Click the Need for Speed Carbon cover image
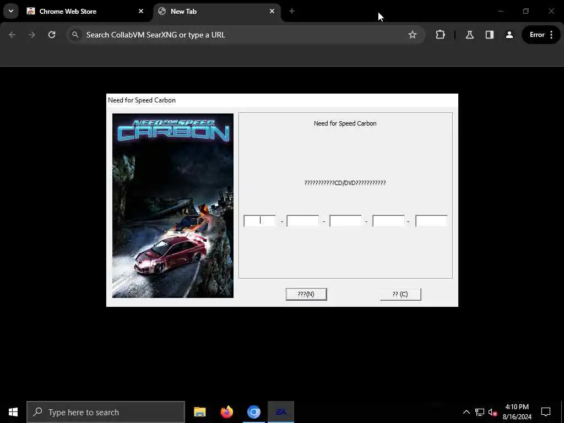Screen dimensions: 564x423 point(172,205)
